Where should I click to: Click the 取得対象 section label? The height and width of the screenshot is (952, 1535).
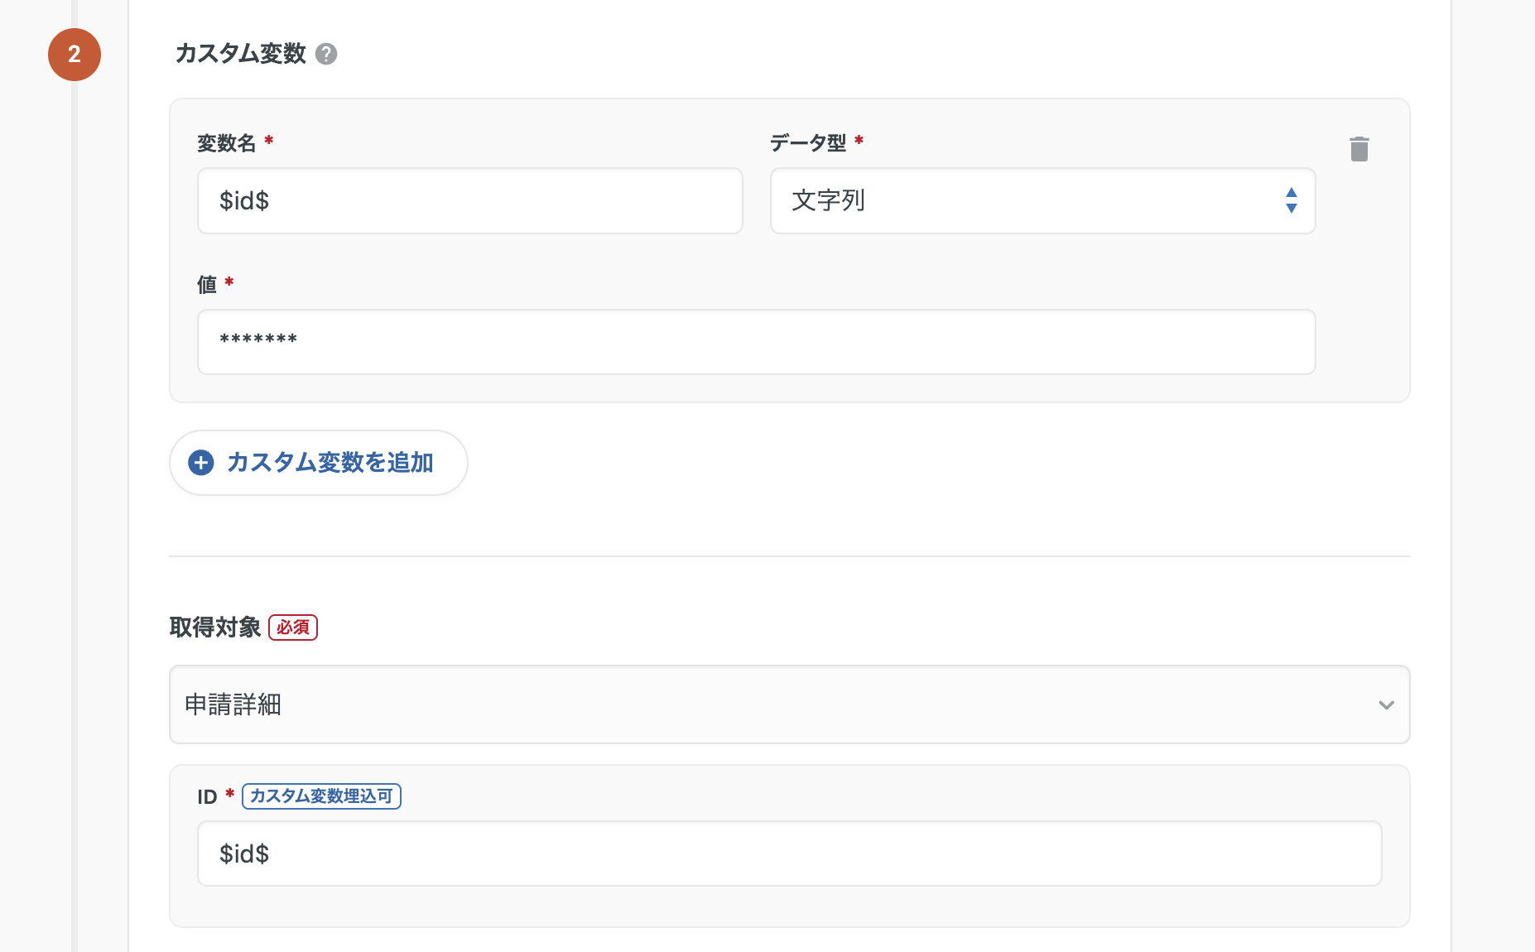(215, 627)
